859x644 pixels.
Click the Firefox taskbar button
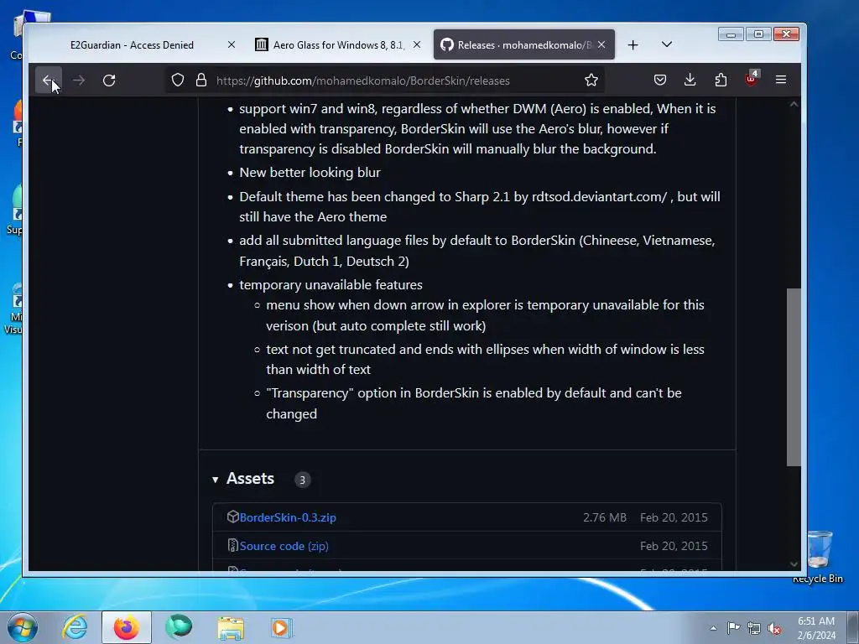click(x=127, y=627)
